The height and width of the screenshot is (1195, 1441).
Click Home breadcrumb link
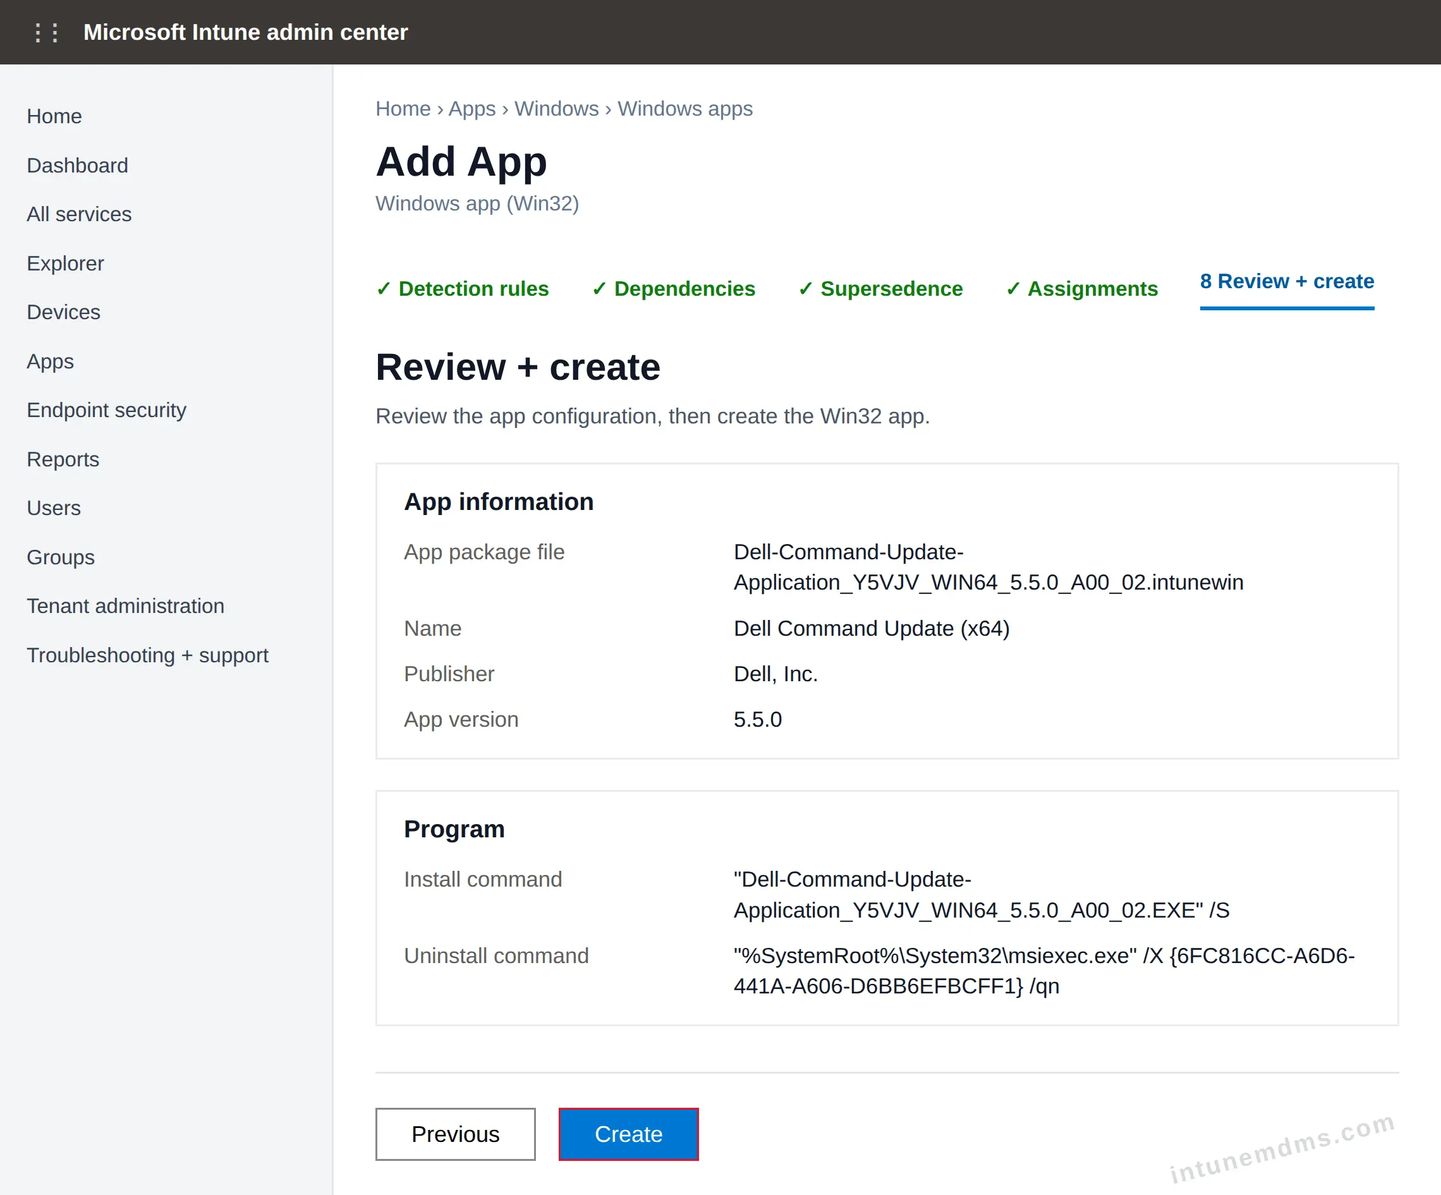pos(403,109)
